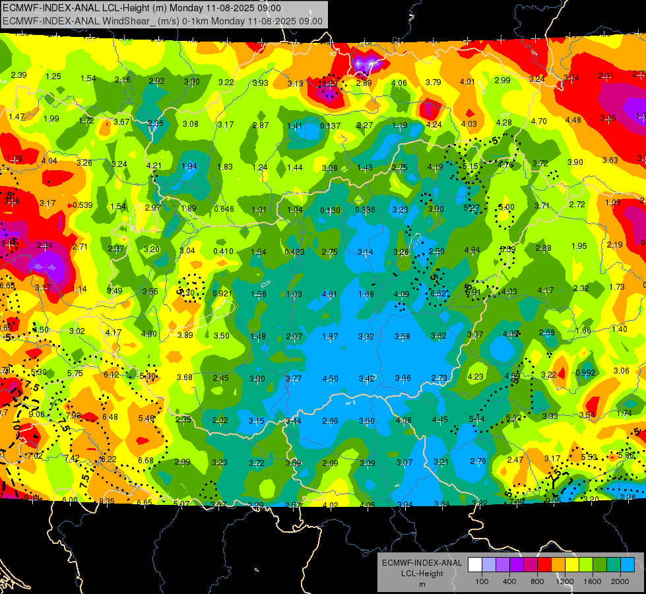Click the wind shear value 4.06
This screenshot has height=594, width=646.
point(399,83)
